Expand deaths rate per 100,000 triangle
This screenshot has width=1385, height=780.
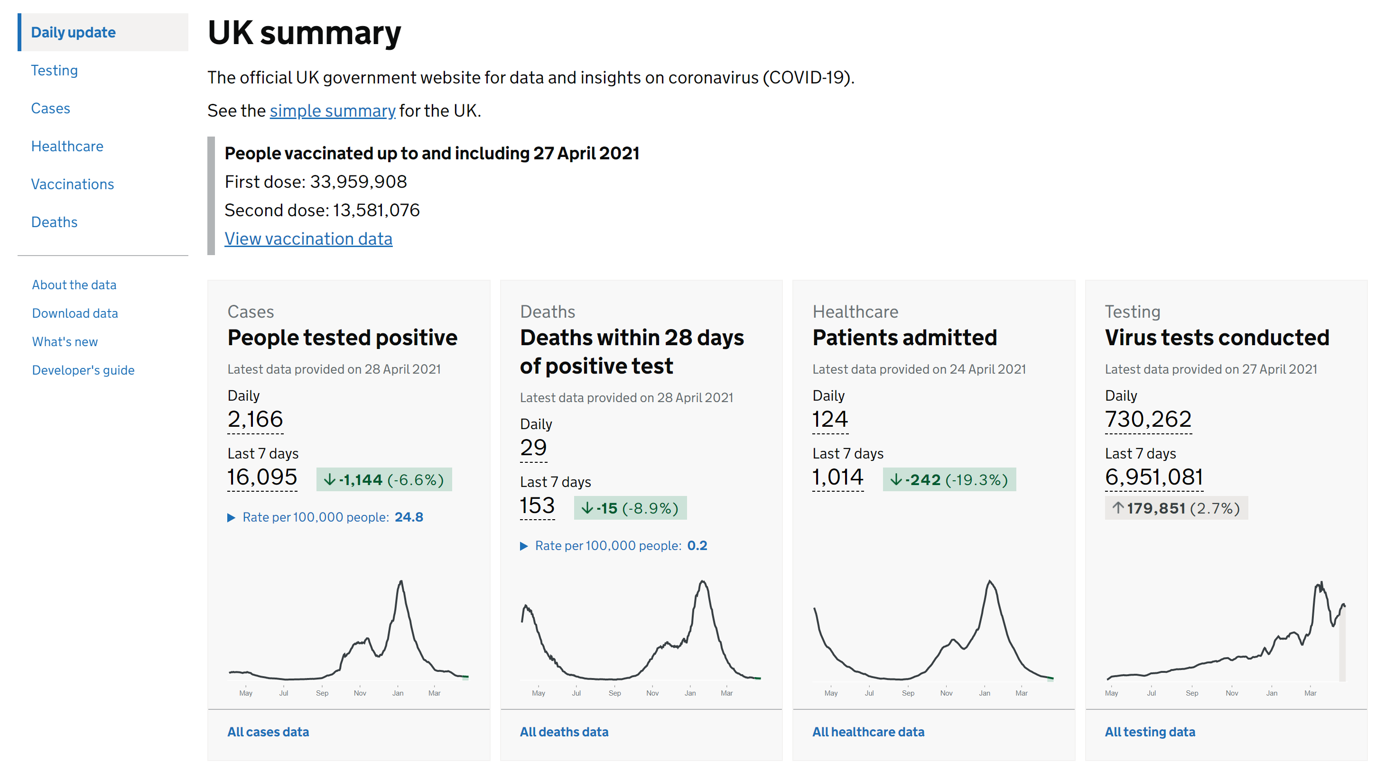tap(524, 546)
